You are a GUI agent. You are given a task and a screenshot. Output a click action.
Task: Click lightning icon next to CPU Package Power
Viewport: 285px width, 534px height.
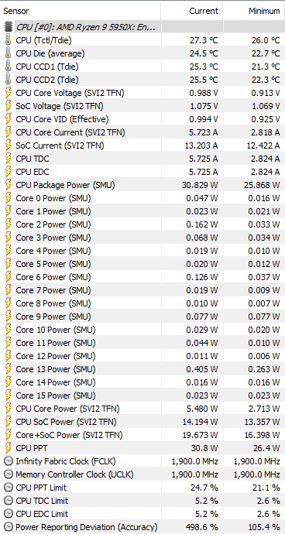[9, 185]
